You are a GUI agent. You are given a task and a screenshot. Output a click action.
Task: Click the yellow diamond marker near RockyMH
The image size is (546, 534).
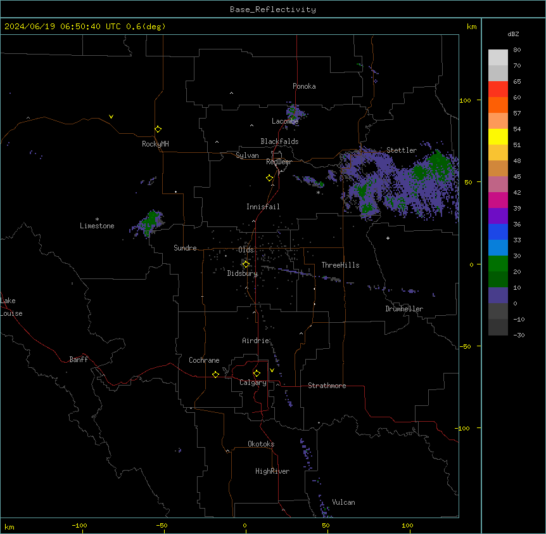pyautogui.click(x=158, y=129)
